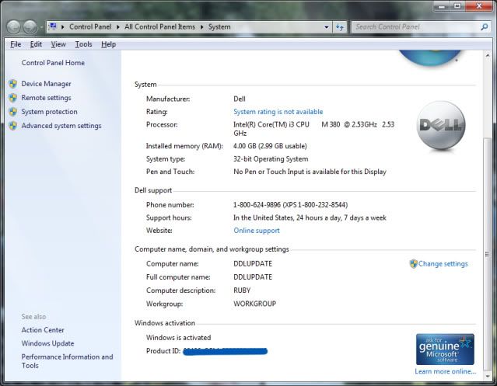Close the System window
Screen dimensions: 497x386
[479, 6]
